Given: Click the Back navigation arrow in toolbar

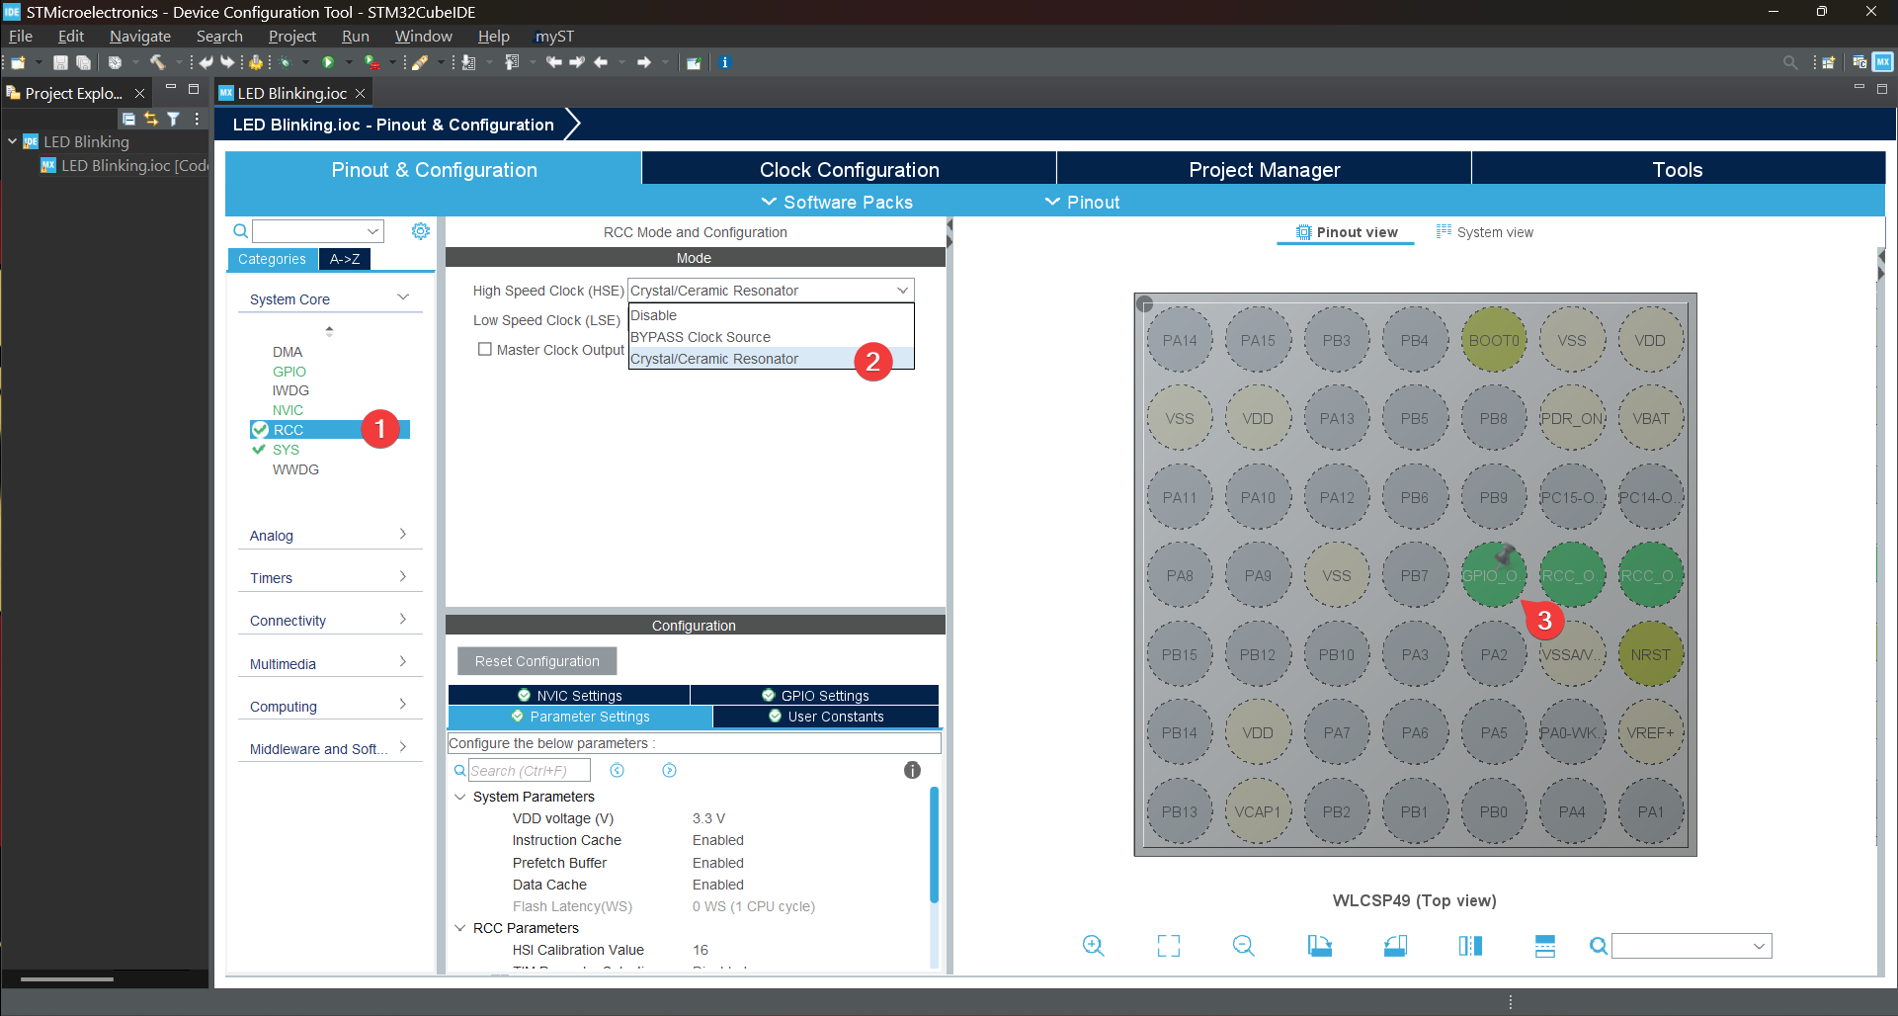Looking at the screenshot, I should click(x=600, y=62).
